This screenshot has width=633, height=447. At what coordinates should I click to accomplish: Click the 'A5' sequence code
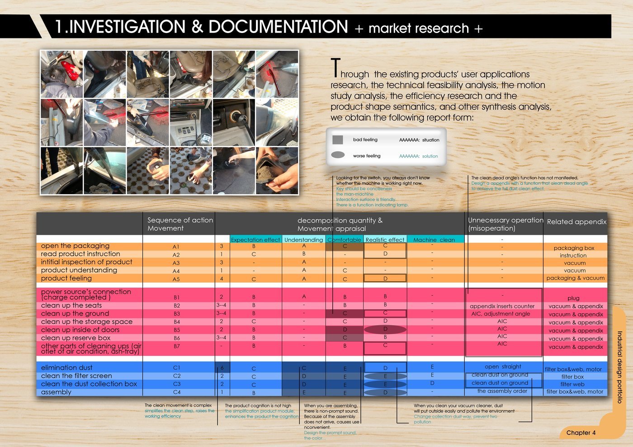click(x=176, y=279)
